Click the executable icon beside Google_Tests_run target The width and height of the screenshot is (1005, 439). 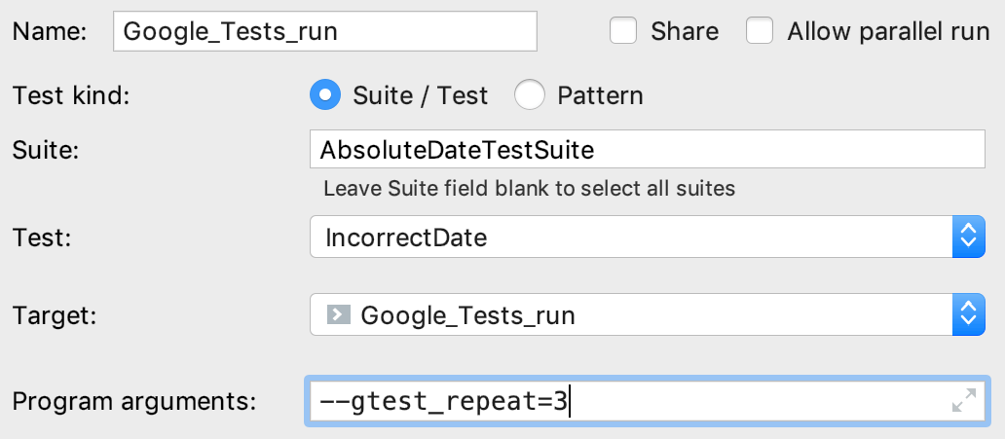[338, 314]
